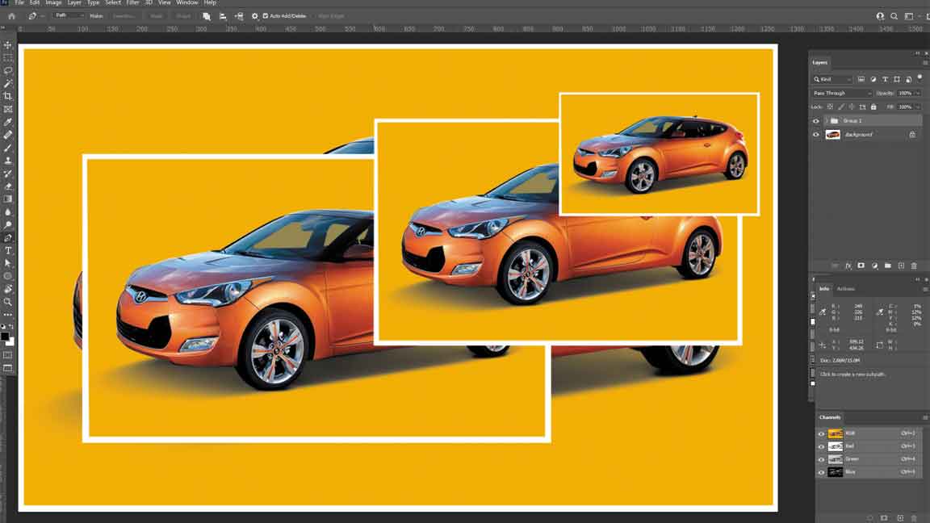Open the tool preset picker arrow
This screenshot has width=930, height=523.
42,16
